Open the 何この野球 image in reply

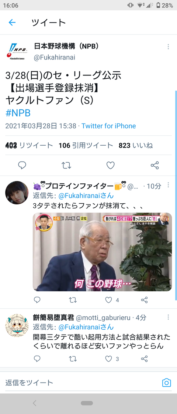[x=102, y=252]
